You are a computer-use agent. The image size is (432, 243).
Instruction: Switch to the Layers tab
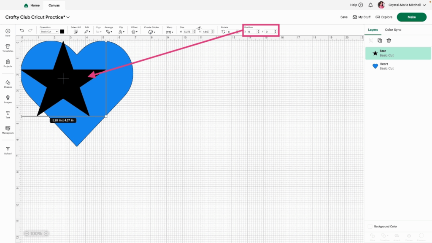pyautogui.click(x=373, y=30)
